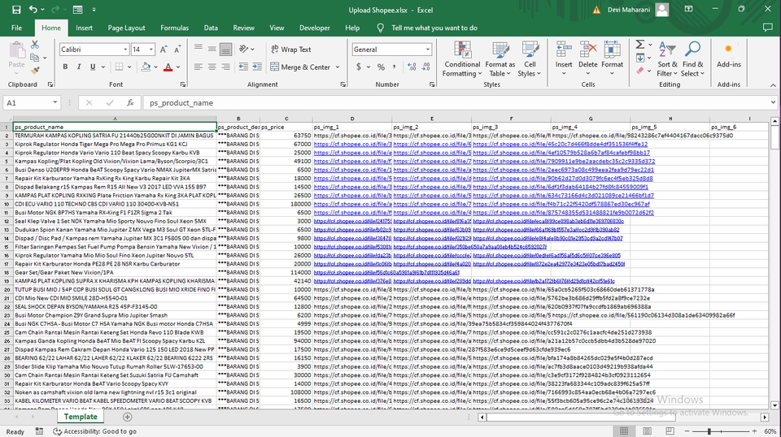781x437 pixels.
Task: Open the Page Layout tab
Action: (x=126, y=28)
